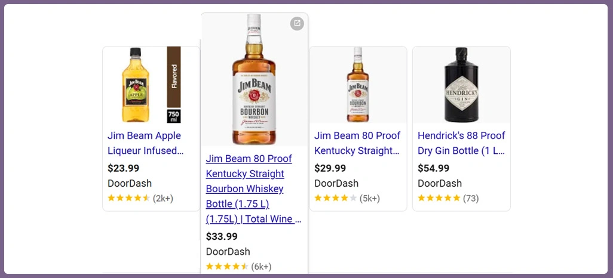Image resolution: width=613 pixels, height=278 pixels.
Task: Click the star rating with 5k+ reviews
Action: (336, 198)
